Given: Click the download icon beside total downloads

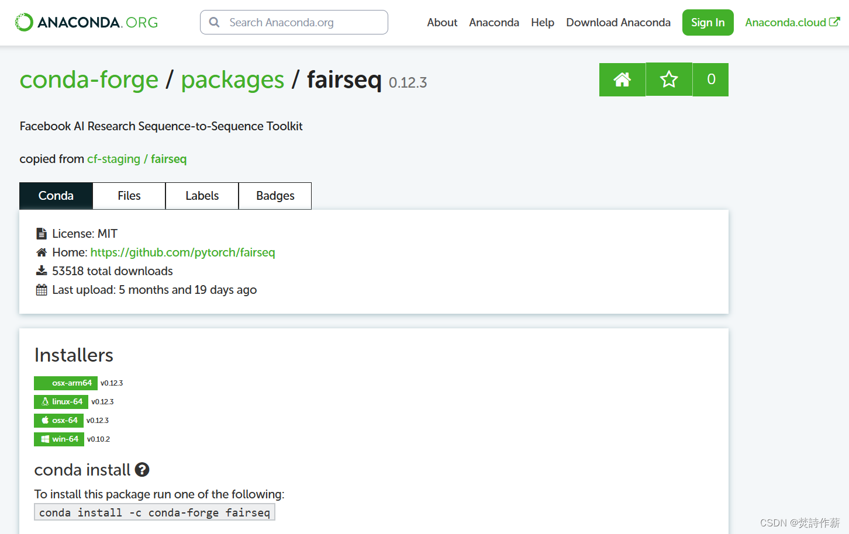Looking at the screenshot, I should pyautogui.click(x=41, y=271).
